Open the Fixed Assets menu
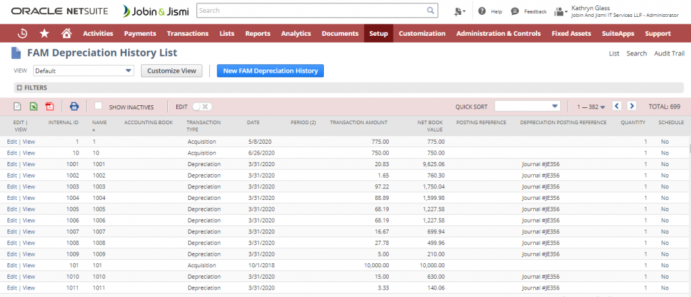 point(570,33)
